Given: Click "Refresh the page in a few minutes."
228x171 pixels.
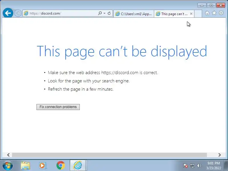Looking at the screenshot, I should [x=81, y=89].
